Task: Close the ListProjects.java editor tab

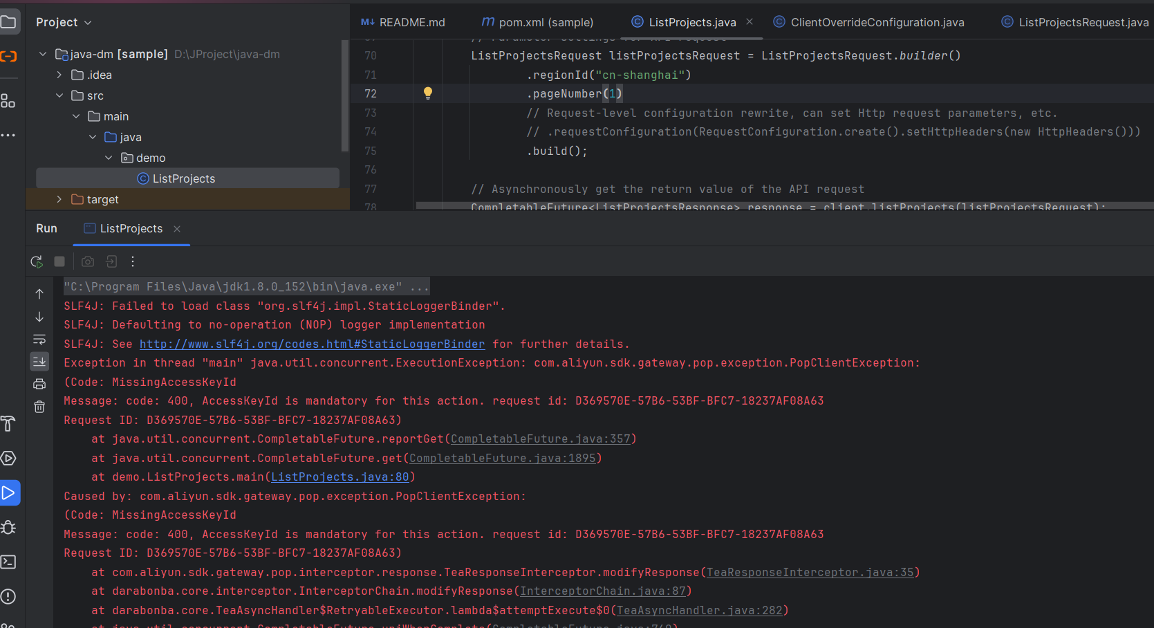Action: [750, 22]
